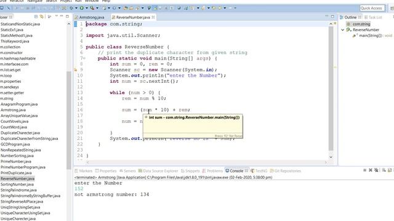Toggle Link with Editor in the Package Explorer
This screenshot has width=394, height=221.
click(41, 17)
